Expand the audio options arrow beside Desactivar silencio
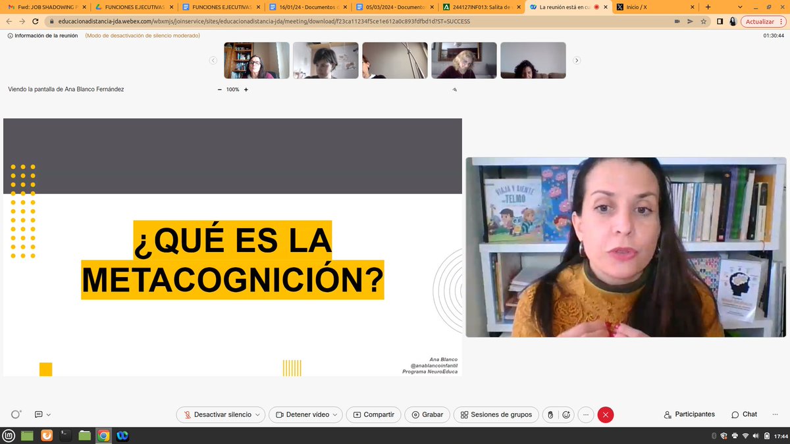This screenshot has width=790, height=444. coord(259,415)
